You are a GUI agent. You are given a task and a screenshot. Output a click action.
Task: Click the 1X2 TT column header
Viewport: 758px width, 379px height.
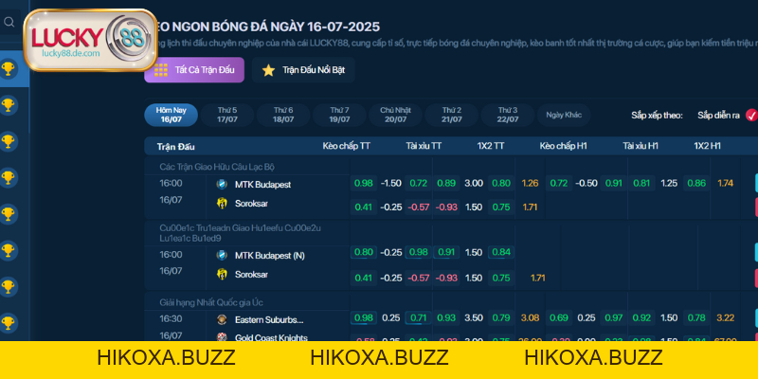pos(491,146)
